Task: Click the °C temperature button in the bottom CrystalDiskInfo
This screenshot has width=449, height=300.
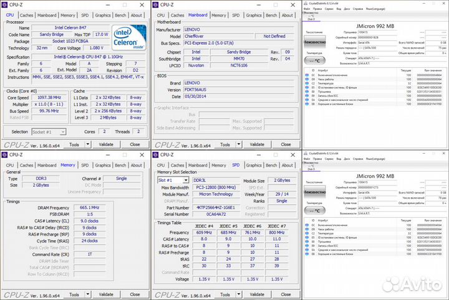Action: 315,210
